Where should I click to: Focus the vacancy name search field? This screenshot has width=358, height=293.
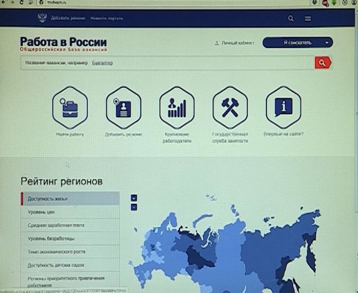tap(168, 63)
